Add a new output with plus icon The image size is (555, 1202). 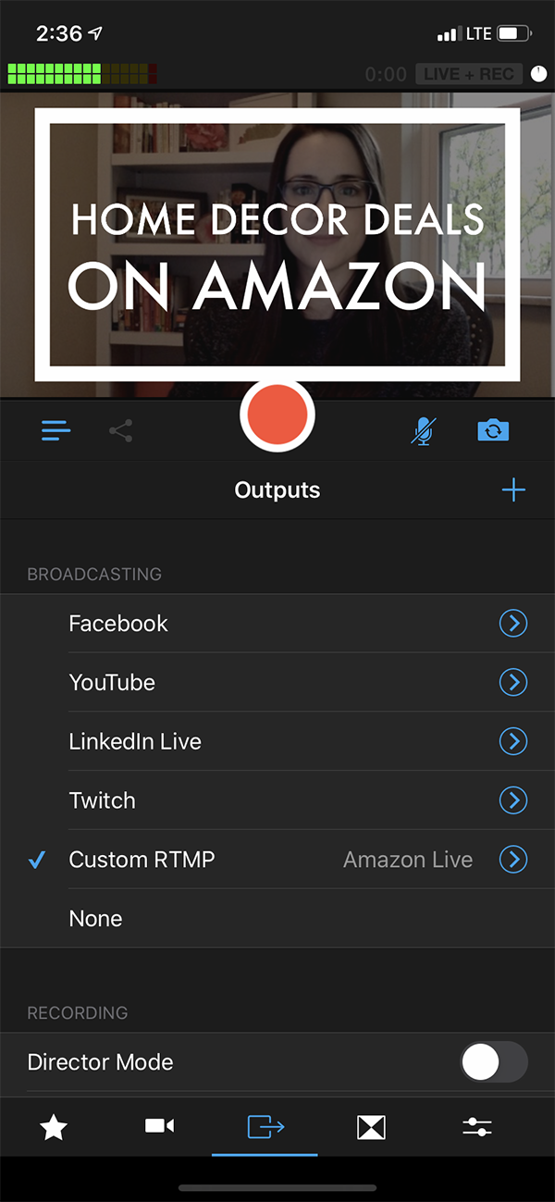[513, 490]
